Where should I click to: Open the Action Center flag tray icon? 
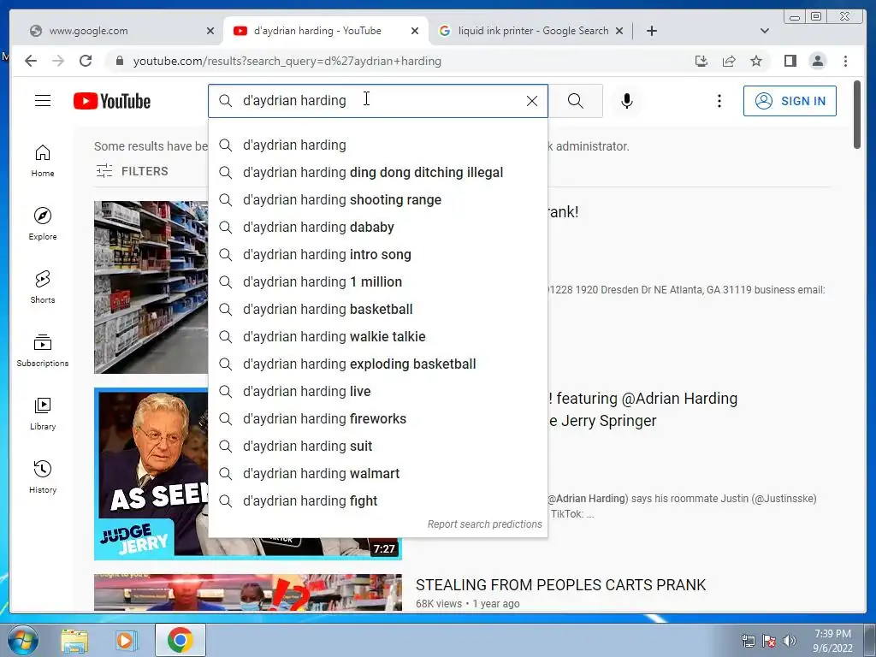click(x=769, y=641)
